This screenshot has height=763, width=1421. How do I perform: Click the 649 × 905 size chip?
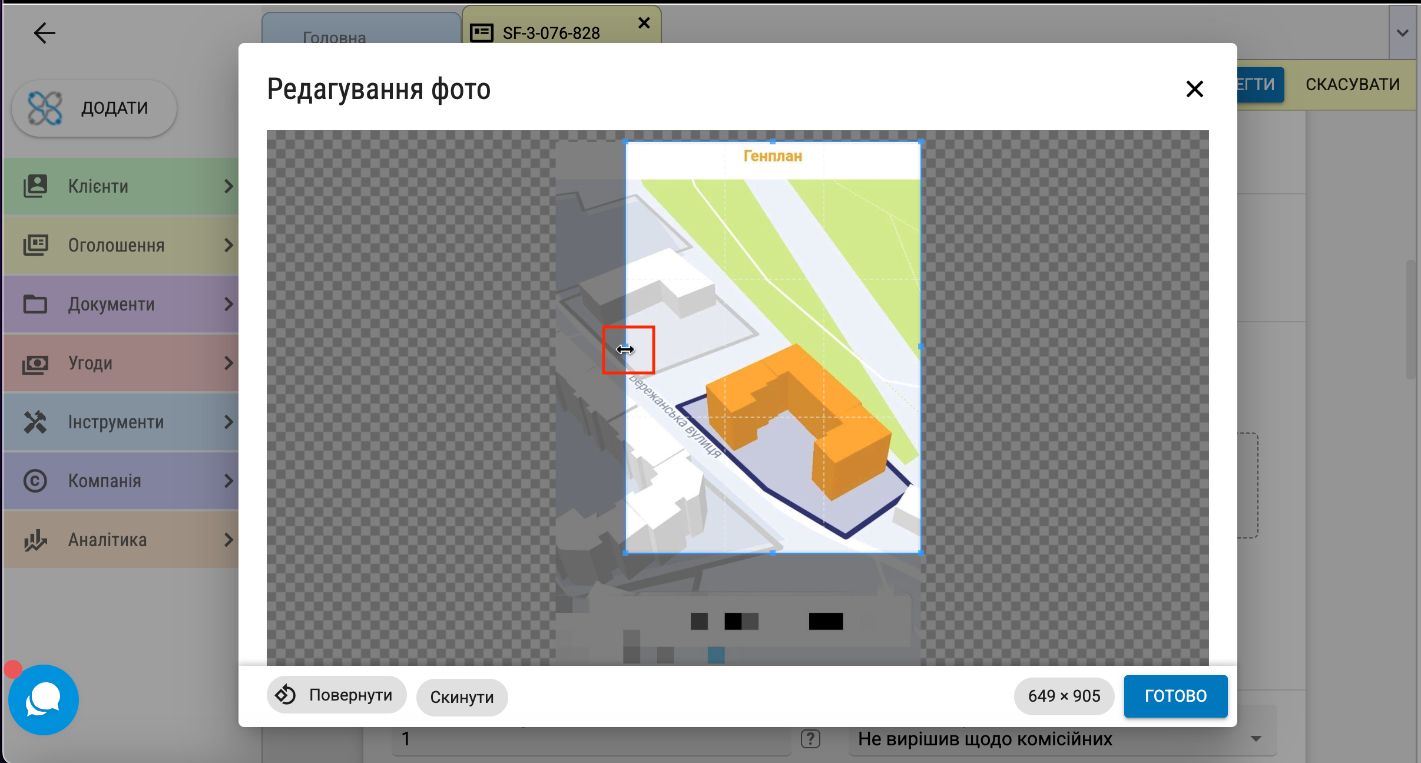pyautogui.click(x=1064, y=696)
